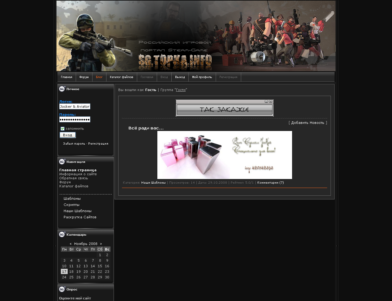
Task: Open Мой профиль in top menu
Action: (202, 77)
